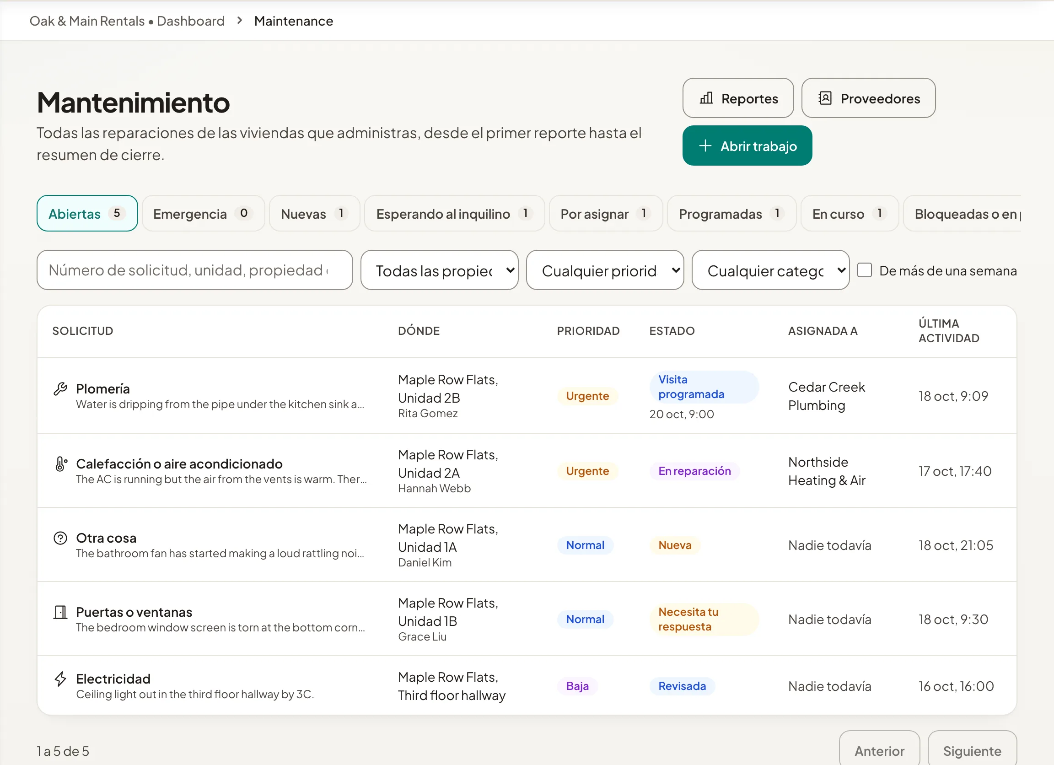Click the lightning bolt icon beside Electricidad
Screen dimensions: 1054x765
60,679
